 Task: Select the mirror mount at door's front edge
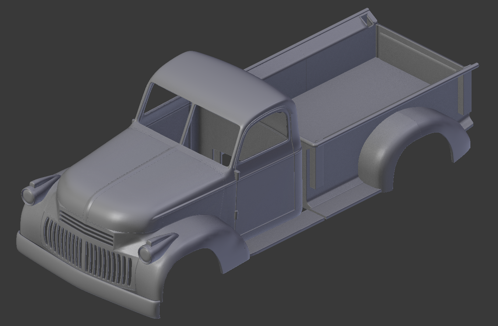click(236, 175)
